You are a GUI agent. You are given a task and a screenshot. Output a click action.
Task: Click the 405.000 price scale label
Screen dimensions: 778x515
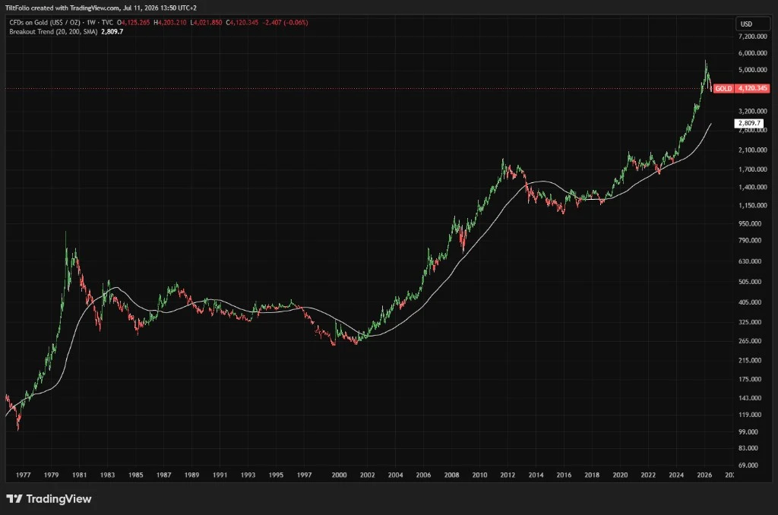click(x=750, y=302)
